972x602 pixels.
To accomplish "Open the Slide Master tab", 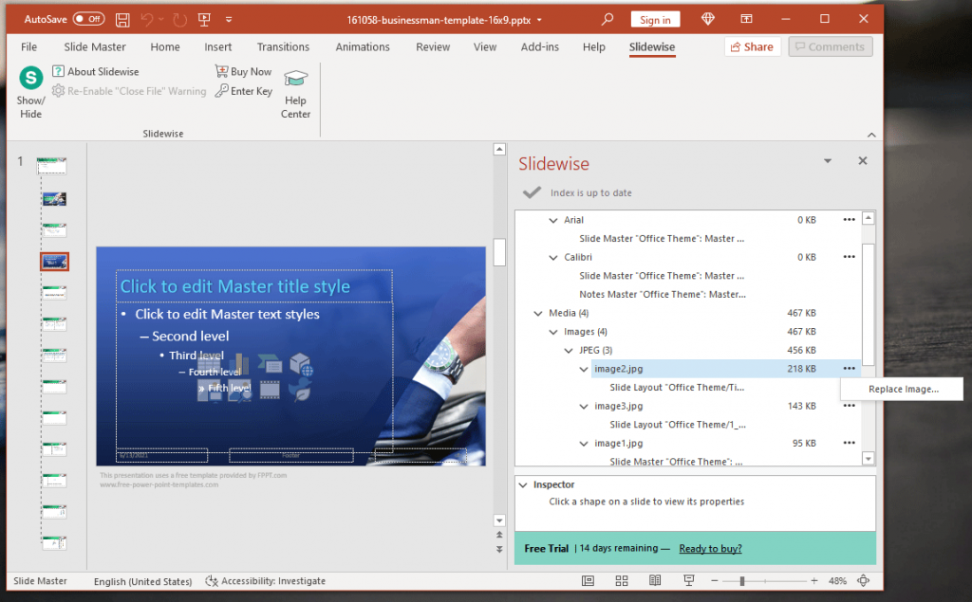I will (94, 46).
